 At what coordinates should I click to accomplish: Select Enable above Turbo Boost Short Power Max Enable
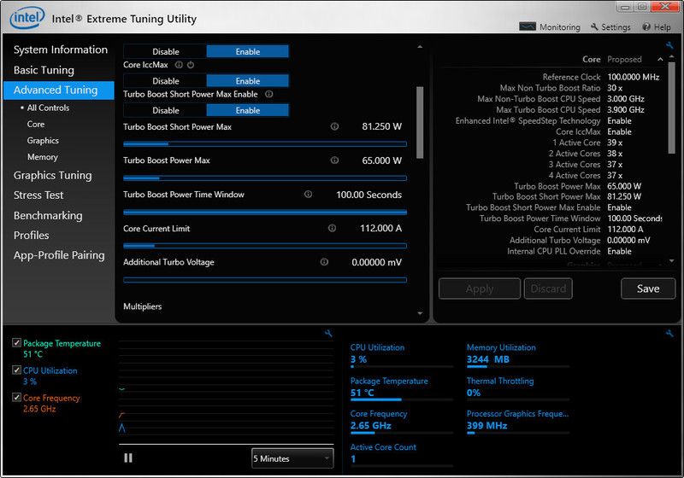click(247, 81)
